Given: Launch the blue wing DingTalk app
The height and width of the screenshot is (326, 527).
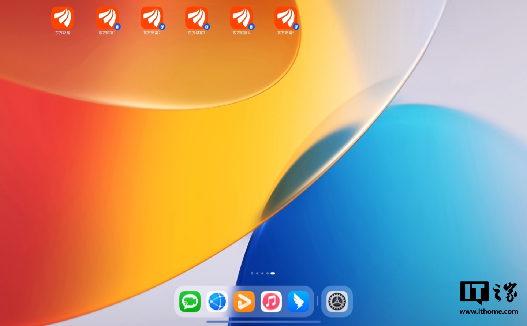Looking at the screenshot, I should [x=298, y=301].
